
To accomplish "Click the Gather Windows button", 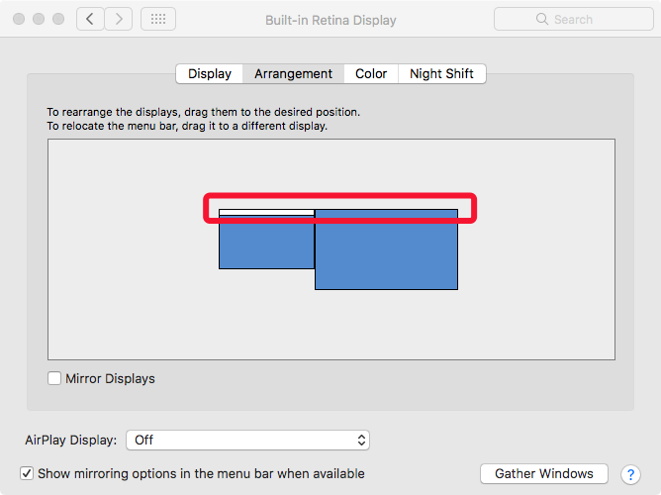I will [x=544, y=474].
